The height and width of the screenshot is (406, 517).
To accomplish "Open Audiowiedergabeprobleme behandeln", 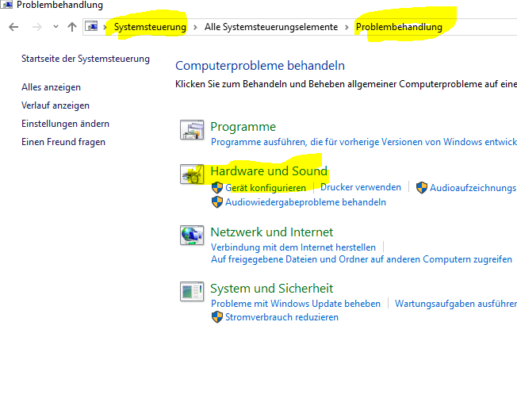I will 305,202.
